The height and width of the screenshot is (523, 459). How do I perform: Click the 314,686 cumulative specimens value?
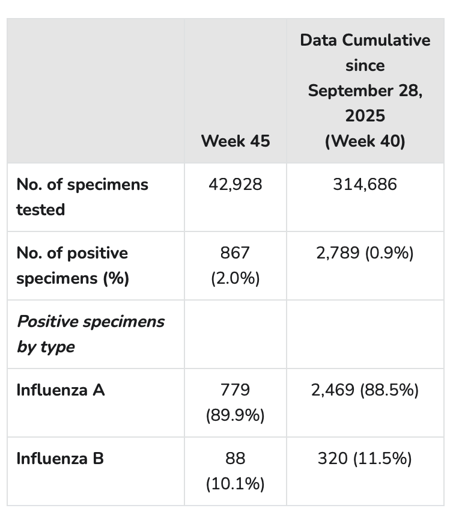click(x=365, y=184)
